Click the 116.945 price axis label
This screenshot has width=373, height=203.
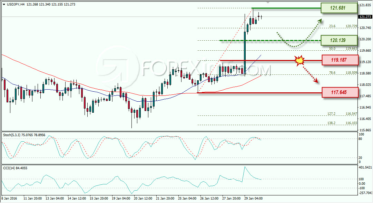point(365,108)
